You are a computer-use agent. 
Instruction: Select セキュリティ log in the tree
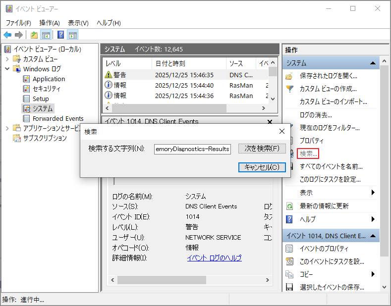(47, 89)
